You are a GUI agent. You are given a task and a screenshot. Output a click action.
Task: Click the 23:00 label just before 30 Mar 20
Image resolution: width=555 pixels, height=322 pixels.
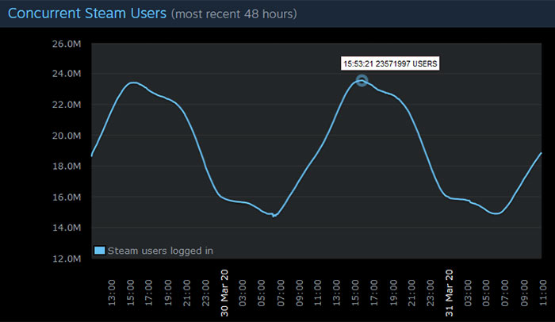click(205, 293)
